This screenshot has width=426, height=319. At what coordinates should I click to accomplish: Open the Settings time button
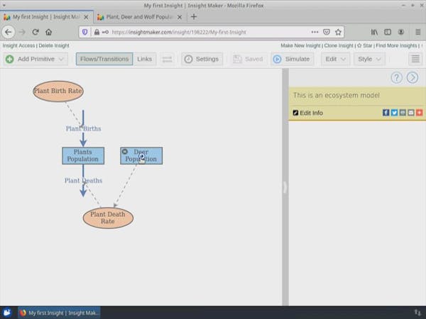(202, 59)
